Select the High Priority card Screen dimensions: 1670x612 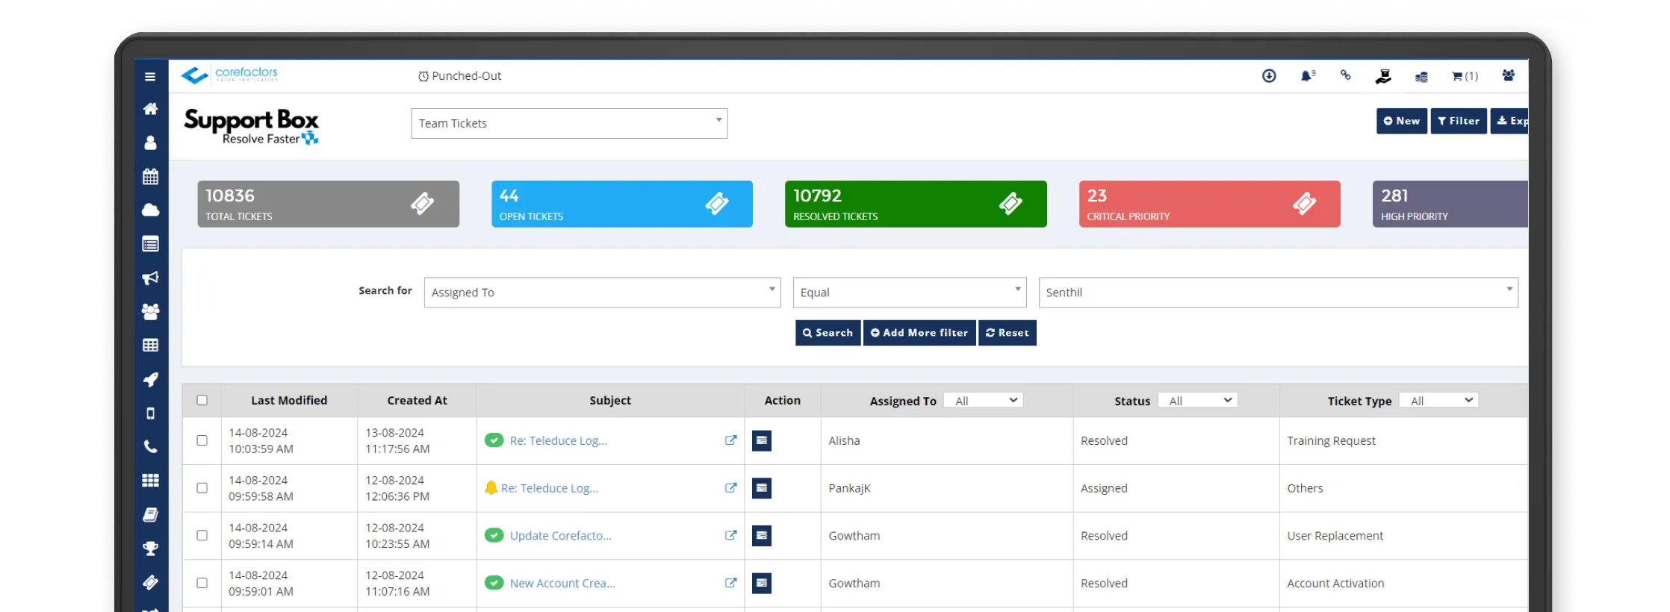(x=1450, y=204)
